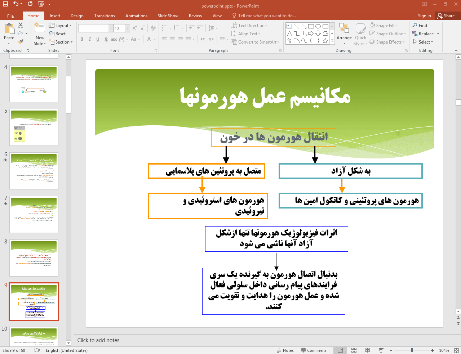Open the Section dropdown menu

(x=61, y=42)
